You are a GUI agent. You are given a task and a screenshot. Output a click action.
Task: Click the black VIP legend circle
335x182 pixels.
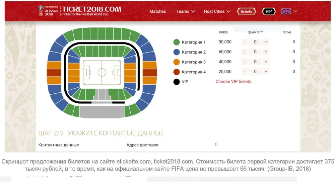click(x=177, y=82)
